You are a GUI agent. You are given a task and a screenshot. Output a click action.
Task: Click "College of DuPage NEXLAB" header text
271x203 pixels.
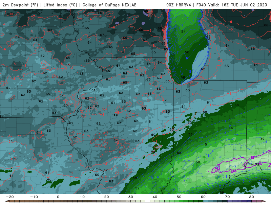[x=109, y=5]
